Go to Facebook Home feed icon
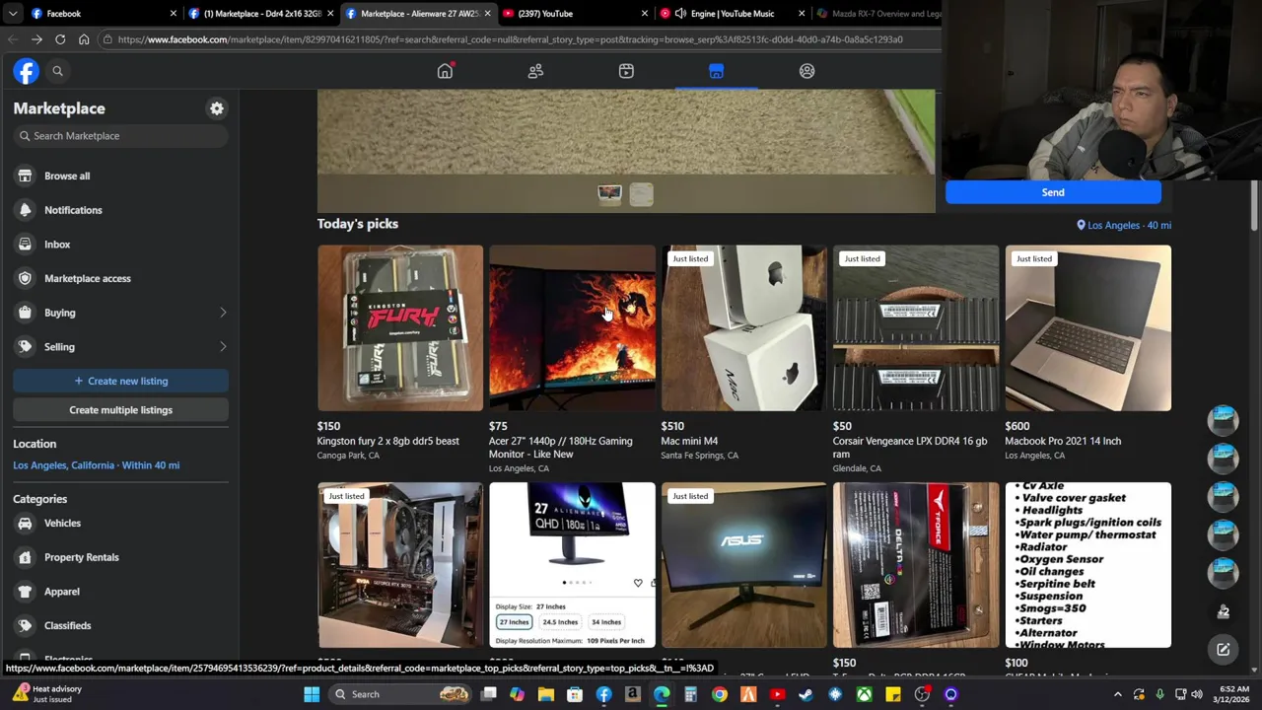The width and height of the screenshot is (1262, 710). (445, 71)
